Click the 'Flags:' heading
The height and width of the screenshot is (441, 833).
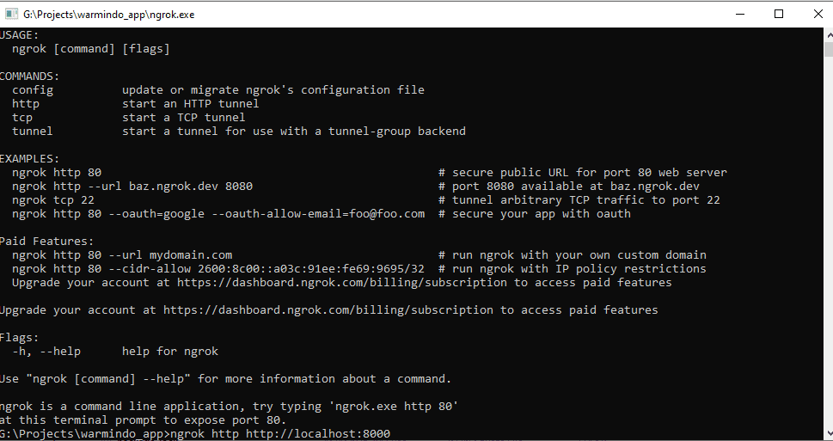pyautogui.click(x=19, y=337)
